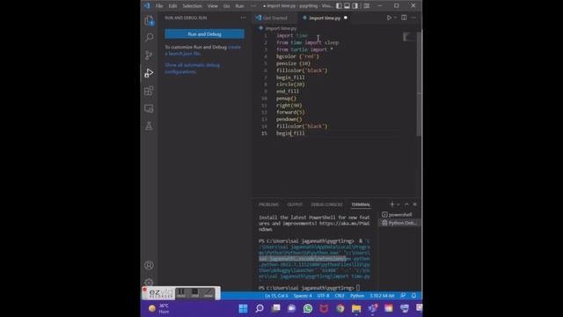
Task: Split the editor to the right
Action: click(x=404, y=18)
